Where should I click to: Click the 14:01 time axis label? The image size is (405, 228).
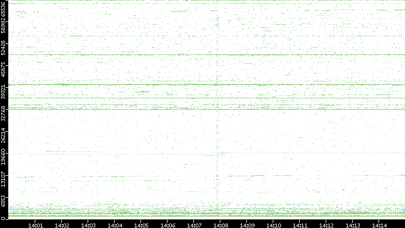coord(35,225)
